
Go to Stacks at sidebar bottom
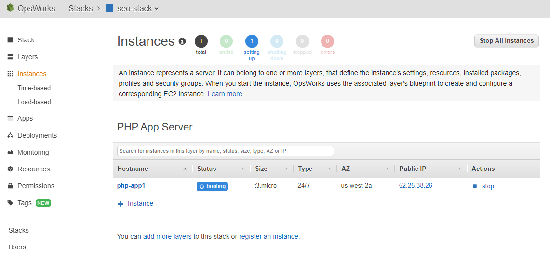(19, 230)
